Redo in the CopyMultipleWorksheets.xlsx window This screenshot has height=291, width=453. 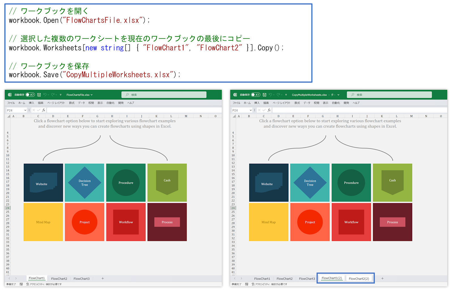[278, 95]
